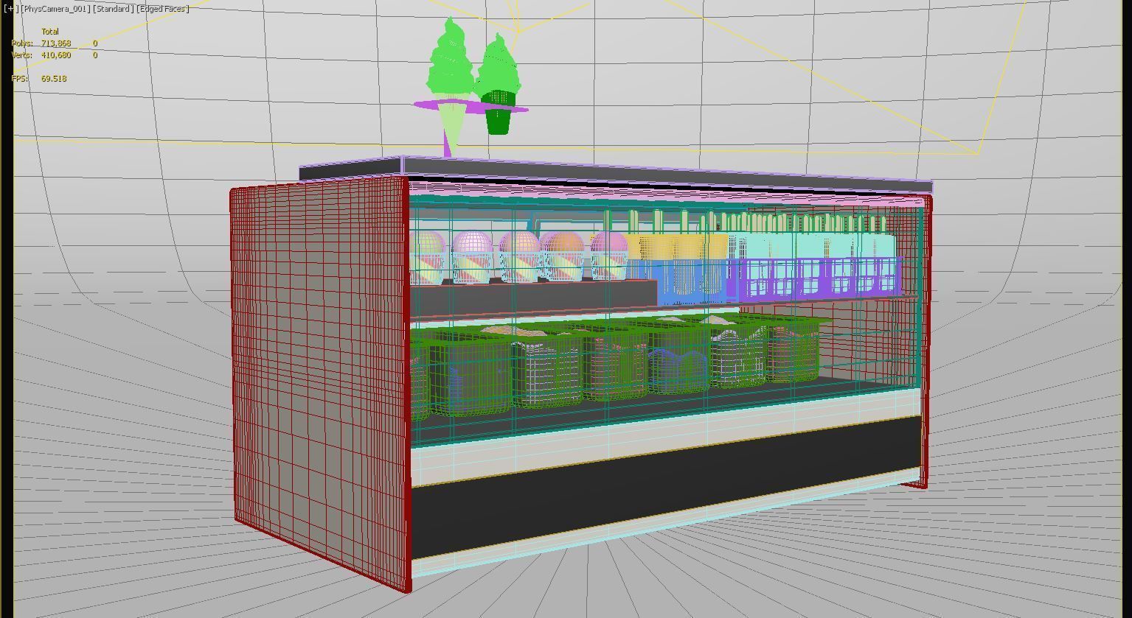Open the [+] viewport general menu
The width and height of the screenshot is (1132, 618).
tap(10, 9)
